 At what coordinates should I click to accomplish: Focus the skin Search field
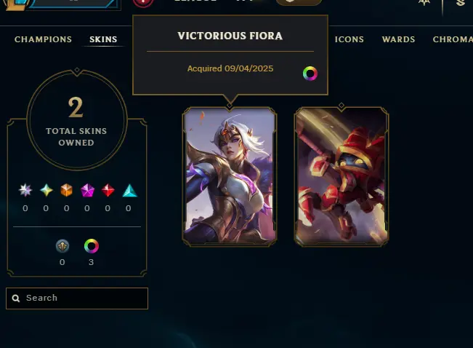tap(77, 298)
